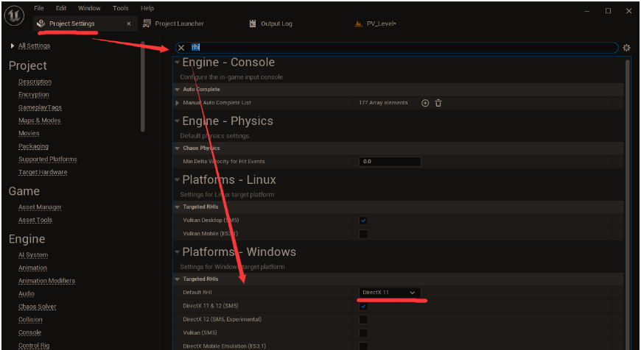Open the Help menu
The image size is (641, 350).
pos(147,8)
